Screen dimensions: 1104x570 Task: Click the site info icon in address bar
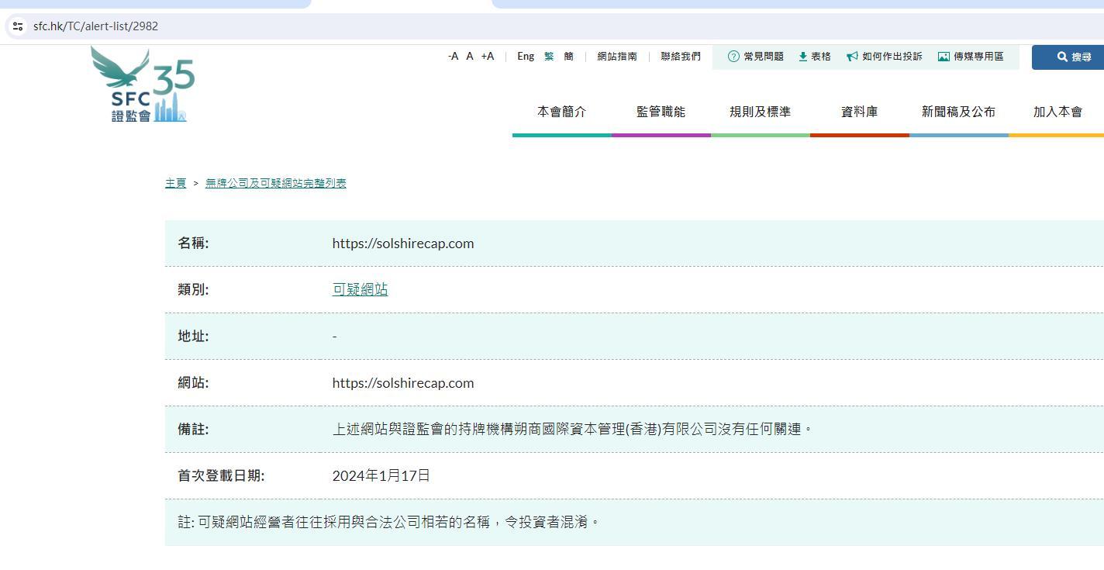pyautogui.click(x=18, y=26)
